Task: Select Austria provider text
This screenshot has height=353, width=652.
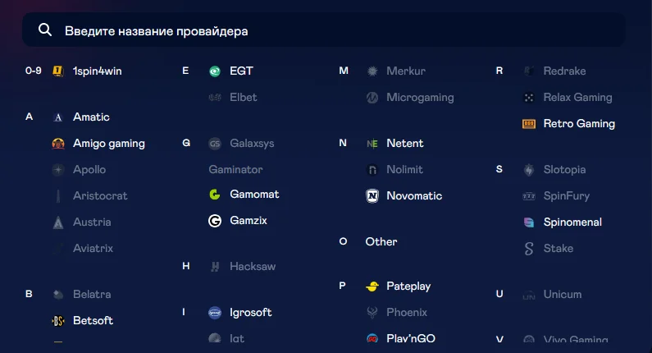Action: tap(92, 222)
